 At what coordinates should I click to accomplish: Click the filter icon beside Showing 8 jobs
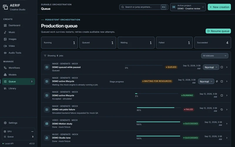[45, 56]
